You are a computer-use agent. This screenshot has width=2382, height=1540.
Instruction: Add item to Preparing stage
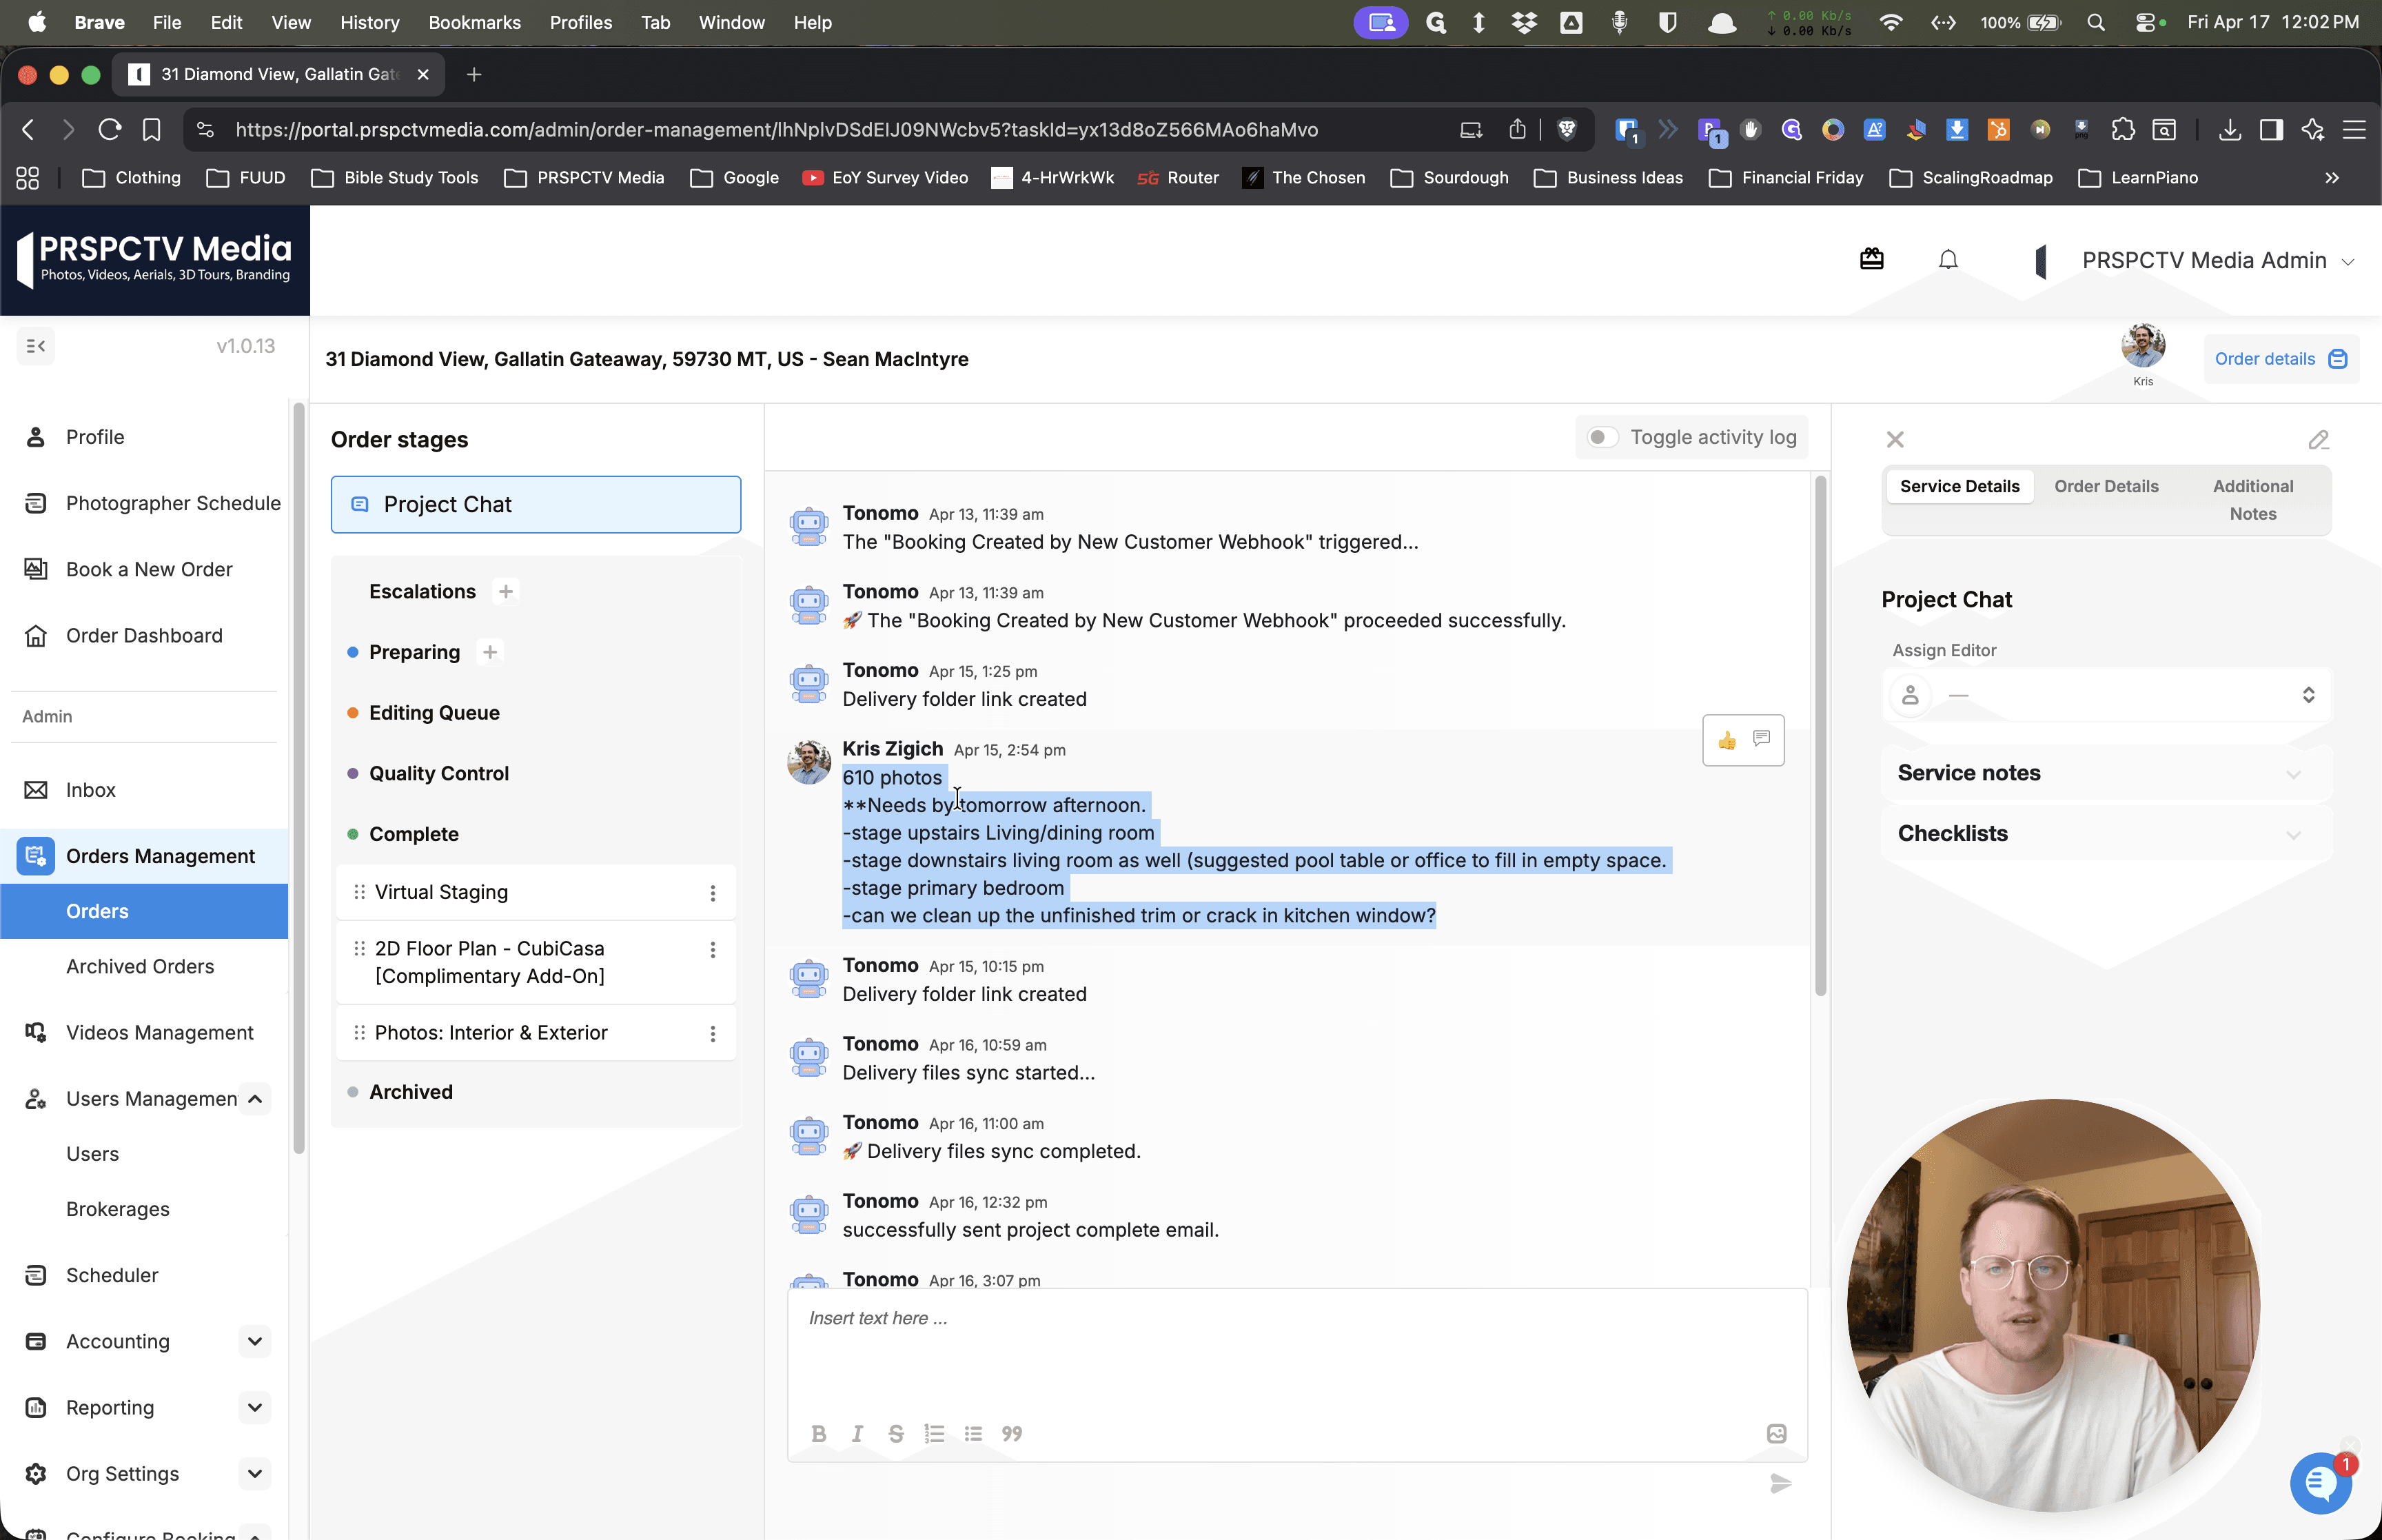pos(490,652)
